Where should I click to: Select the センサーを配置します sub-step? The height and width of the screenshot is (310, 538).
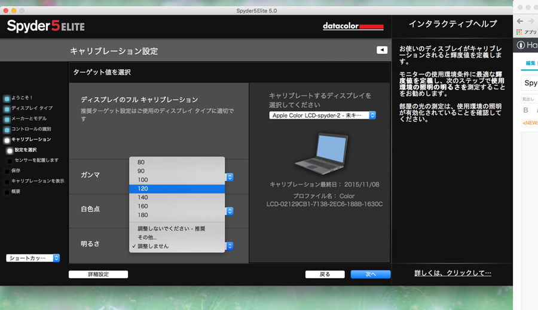click(36, 160)
